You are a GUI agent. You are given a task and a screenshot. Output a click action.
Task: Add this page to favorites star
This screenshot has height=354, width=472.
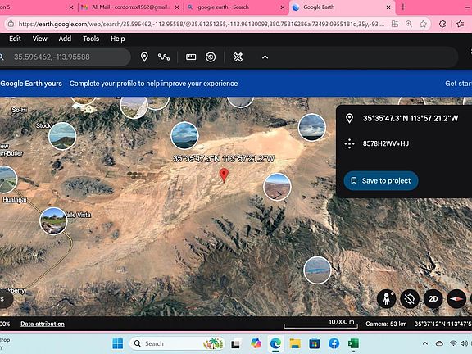coord(423,24)
